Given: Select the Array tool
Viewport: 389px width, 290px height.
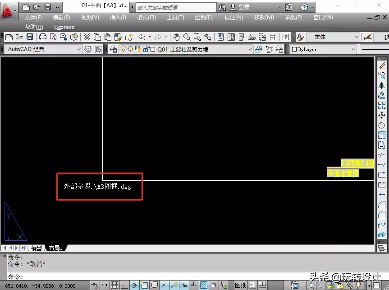Looking at the screenshot, I should pyautogui.click(x=382, y=105).
